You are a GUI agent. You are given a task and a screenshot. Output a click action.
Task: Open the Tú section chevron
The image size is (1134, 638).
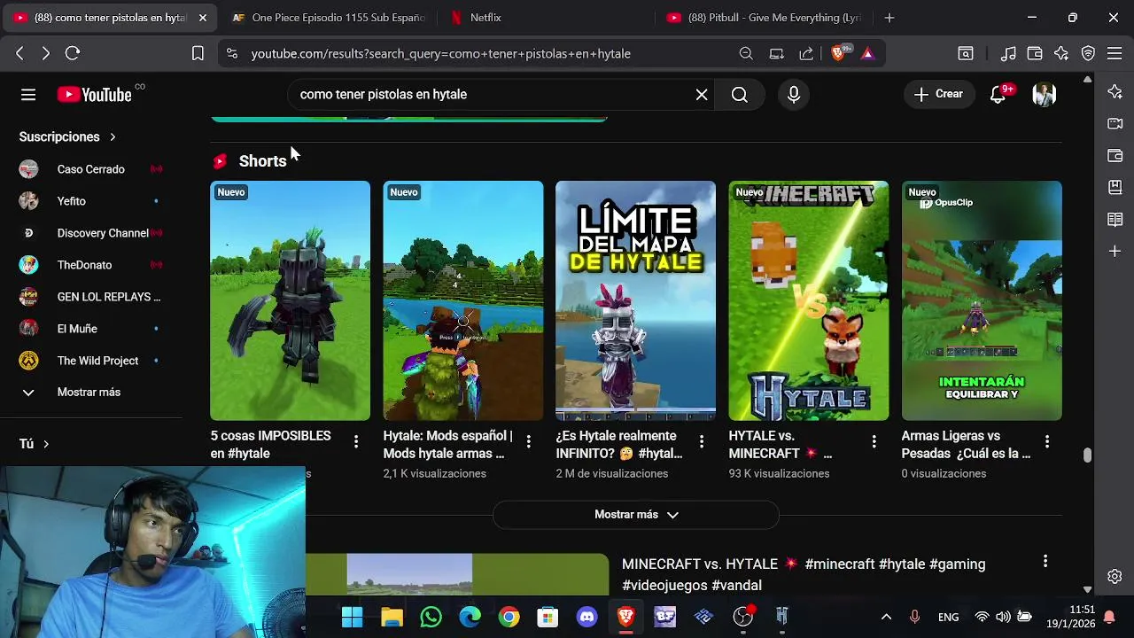pos(45,444)
